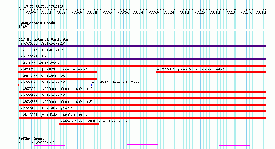Open variant nsv6110494 (Wu2021) label
Viewport: 275px width, 149px height.
click(x=36, y=56)
